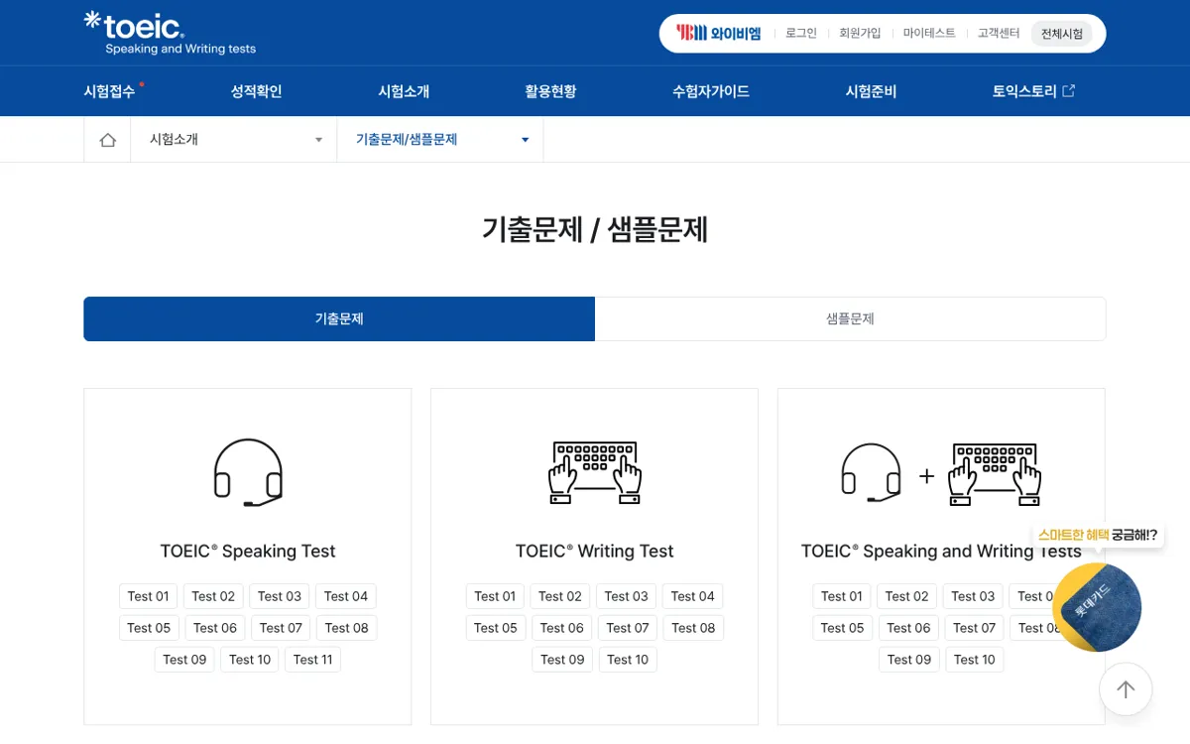Open Speaking Test 09
The width and height of the screenshot is (1190, 744).
pos(184,660)
